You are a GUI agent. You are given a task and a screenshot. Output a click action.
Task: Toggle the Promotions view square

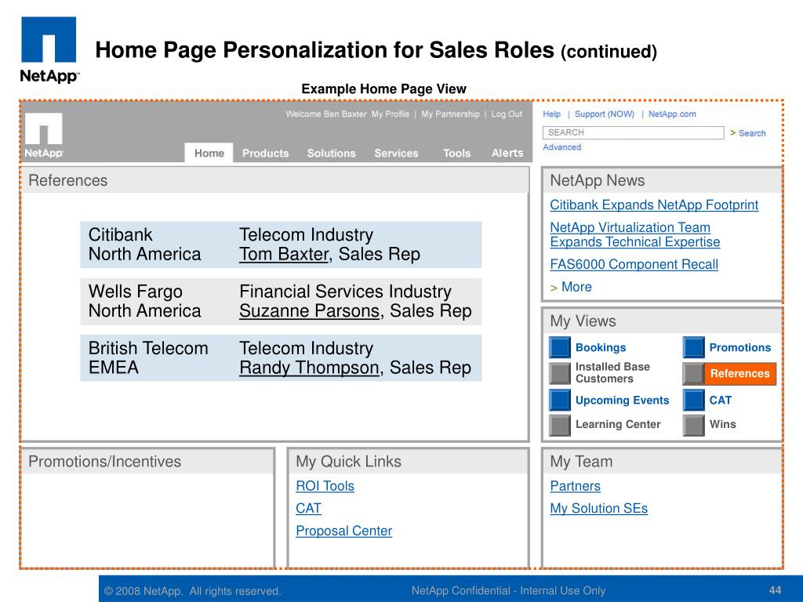pyautogui.click(x=693, y=347)
